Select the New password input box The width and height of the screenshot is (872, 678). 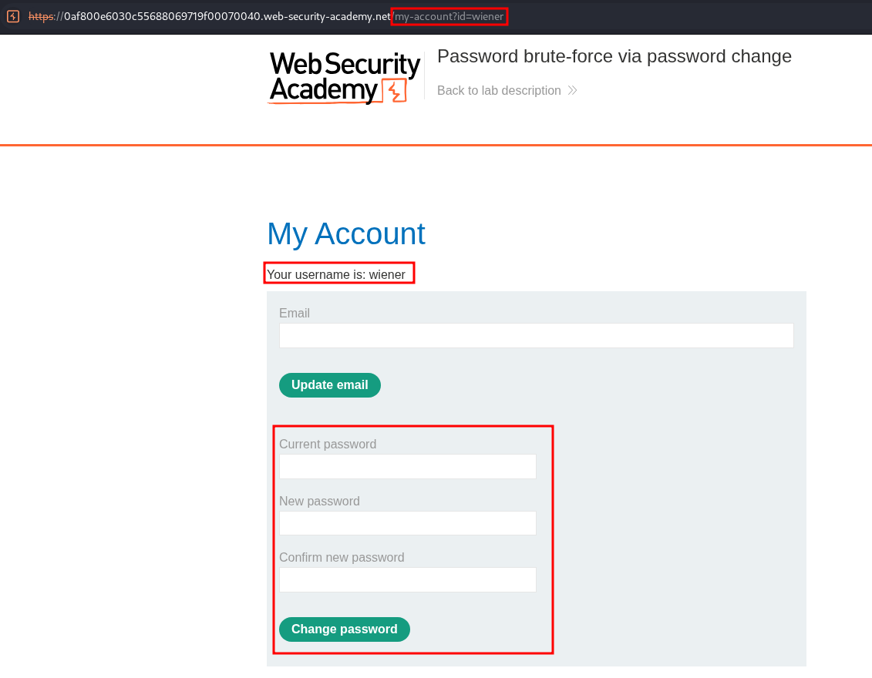pyautogui.click(x=407, y=524)
